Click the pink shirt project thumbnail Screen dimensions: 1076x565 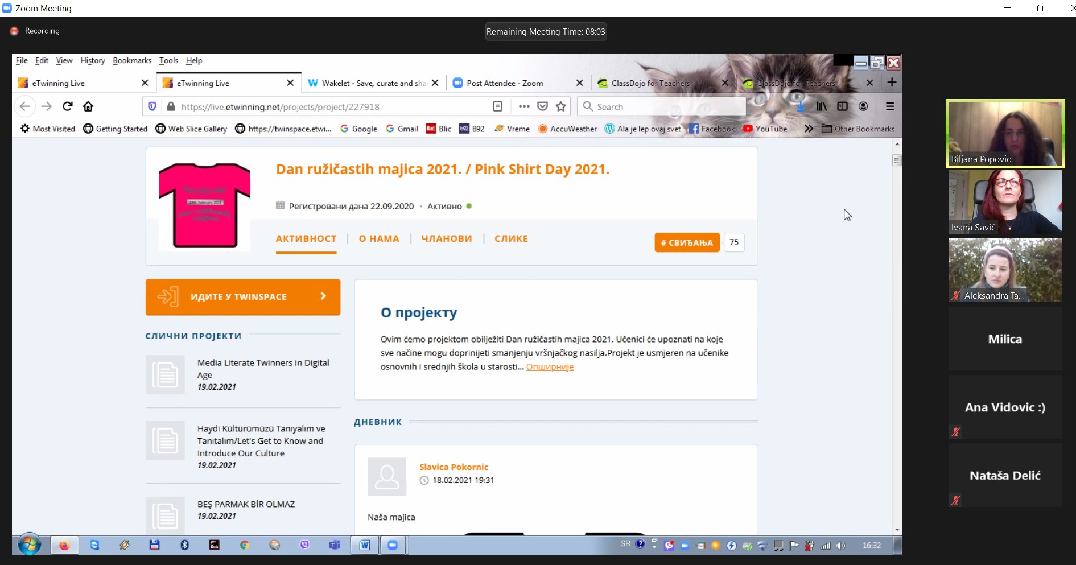coord(205,205)
